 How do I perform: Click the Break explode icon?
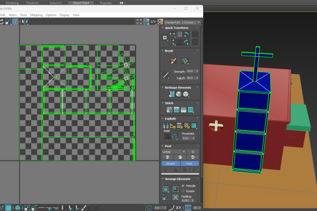click(166, 125)
